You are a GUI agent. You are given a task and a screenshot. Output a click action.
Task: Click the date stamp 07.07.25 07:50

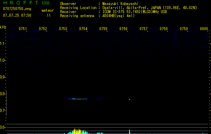coord(17,15)
